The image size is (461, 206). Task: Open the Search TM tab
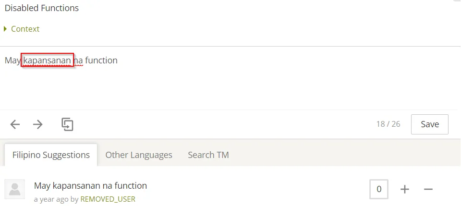pos(208,155)
